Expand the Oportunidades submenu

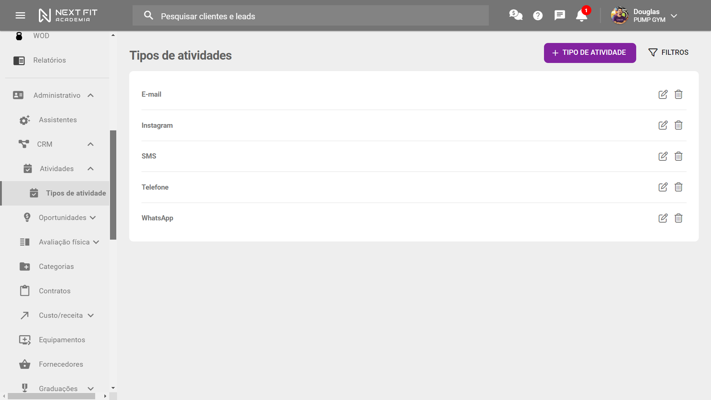[93, 218]
